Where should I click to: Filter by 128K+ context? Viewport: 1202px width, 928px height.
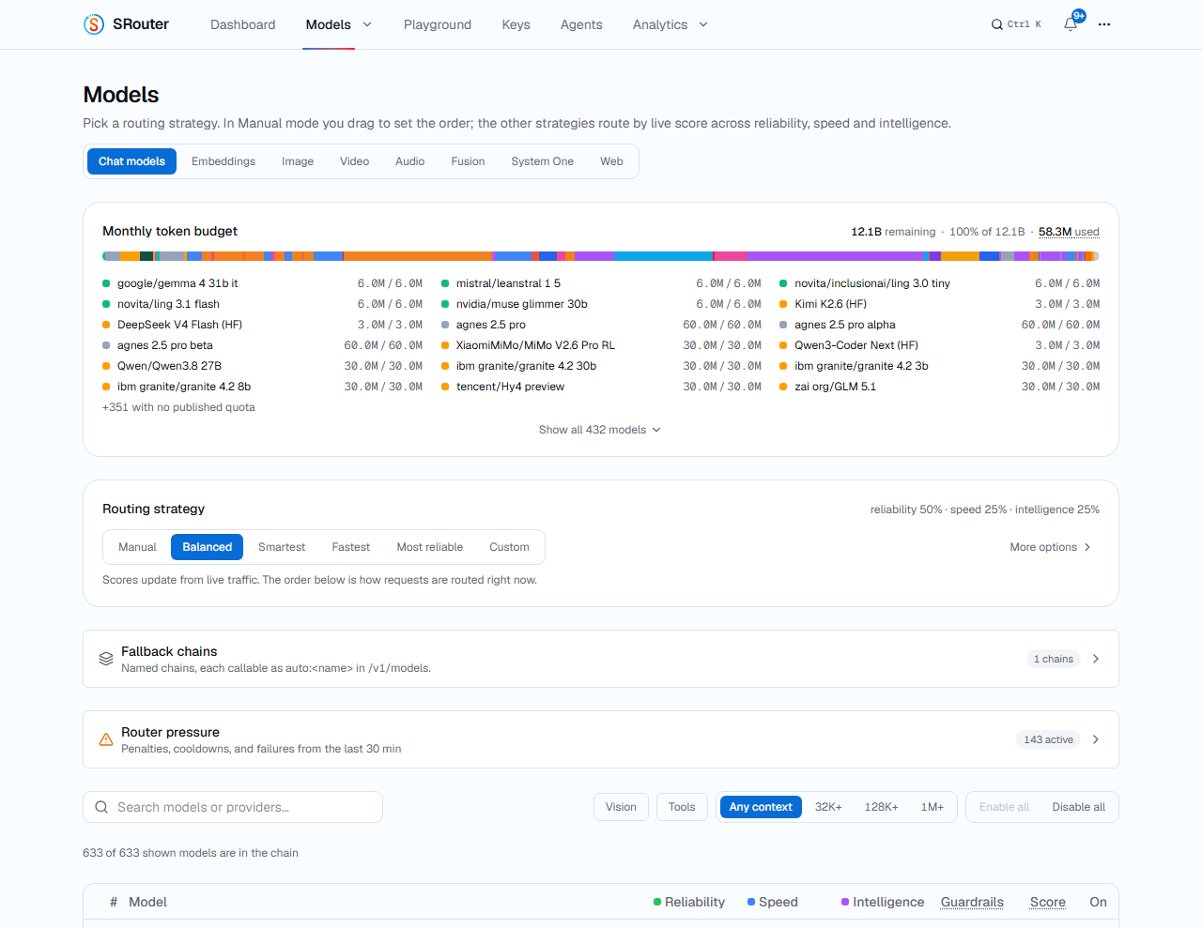(x=882, y=807)
